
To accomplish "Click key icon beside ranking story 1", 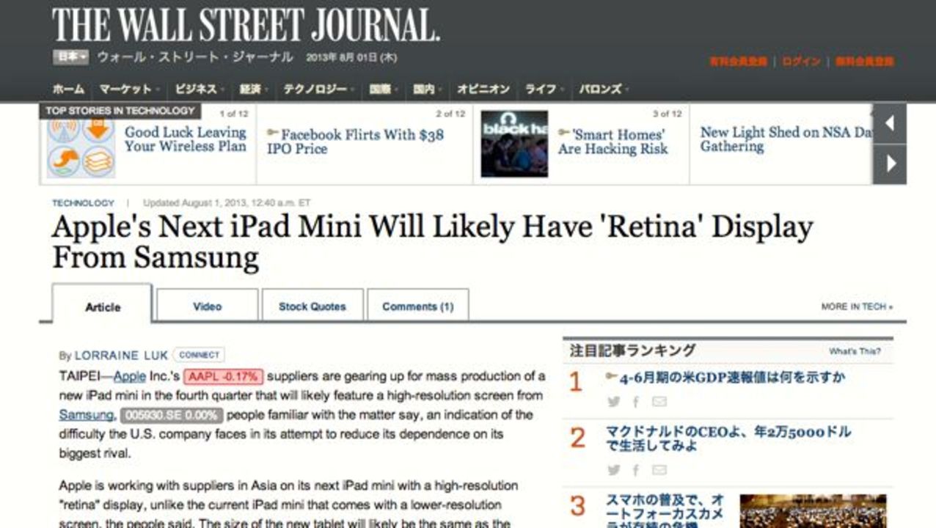I will point(612,376).
